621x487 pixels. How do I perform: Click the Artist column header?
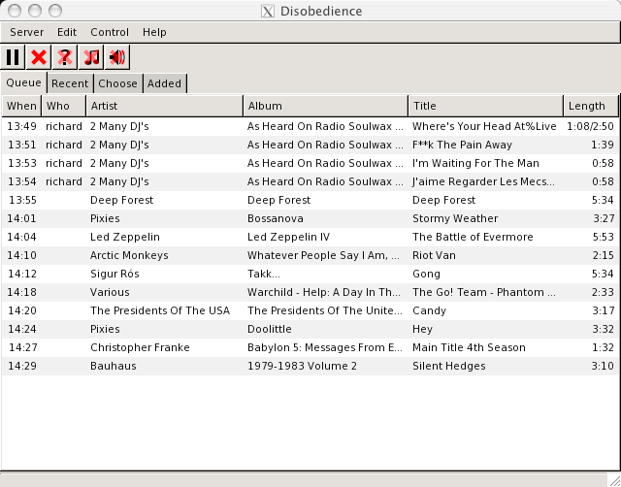(x=164, y=106)
